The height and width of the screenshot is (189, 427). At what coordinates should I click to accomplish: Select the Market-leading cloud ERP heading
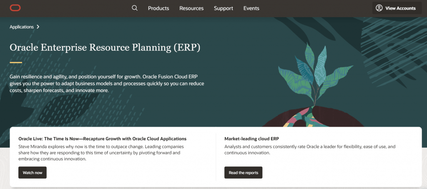(251, 139)
